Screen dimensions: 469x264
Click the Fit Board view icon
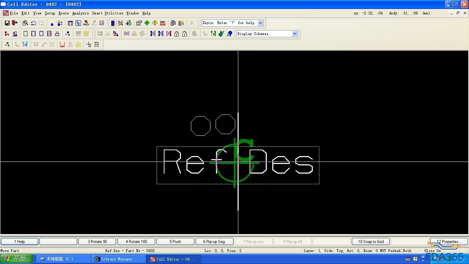pos(70,23)
